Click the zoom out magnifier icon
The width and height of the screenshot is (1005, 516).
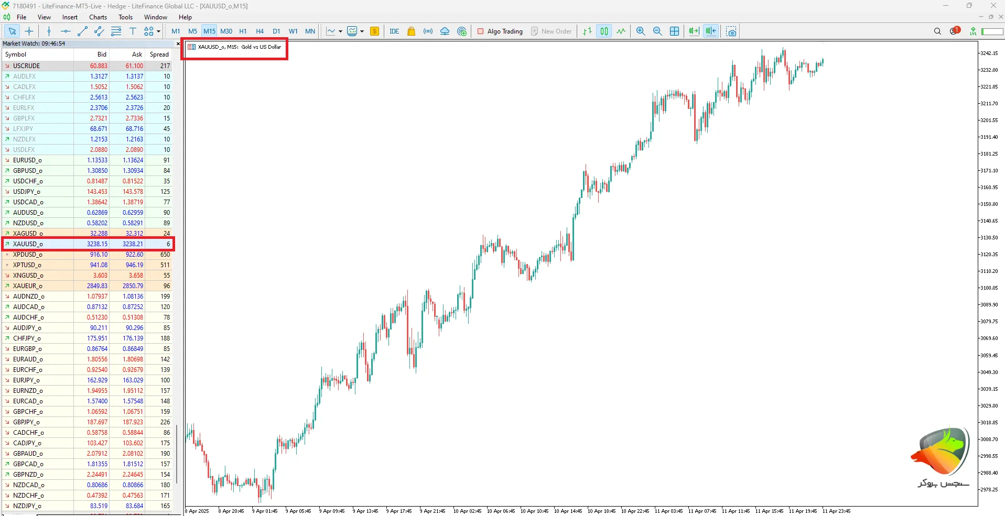(657, 31)
